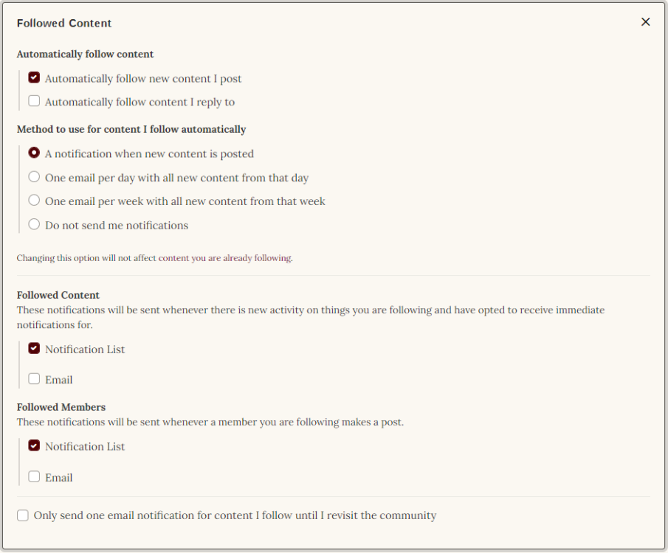Select notification when new content is posted
The height and width of the screenshot is (553, 668).
pyautogui.click(x=34, y=153)
